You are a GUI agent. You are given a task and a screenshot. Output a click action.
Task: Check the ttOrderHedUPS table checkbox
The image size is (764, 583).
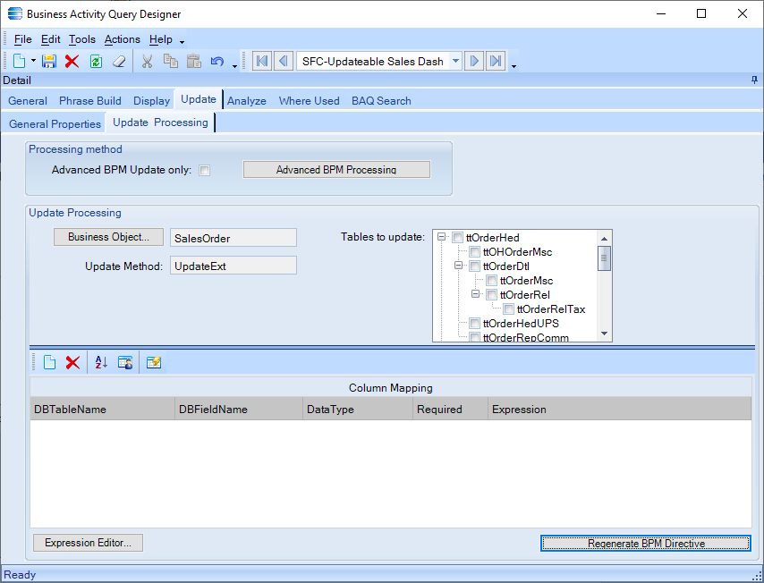click(474, 323)
